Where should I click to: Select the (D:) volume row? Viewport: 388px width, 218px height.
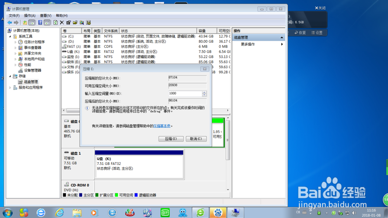(x=146, y=42)
